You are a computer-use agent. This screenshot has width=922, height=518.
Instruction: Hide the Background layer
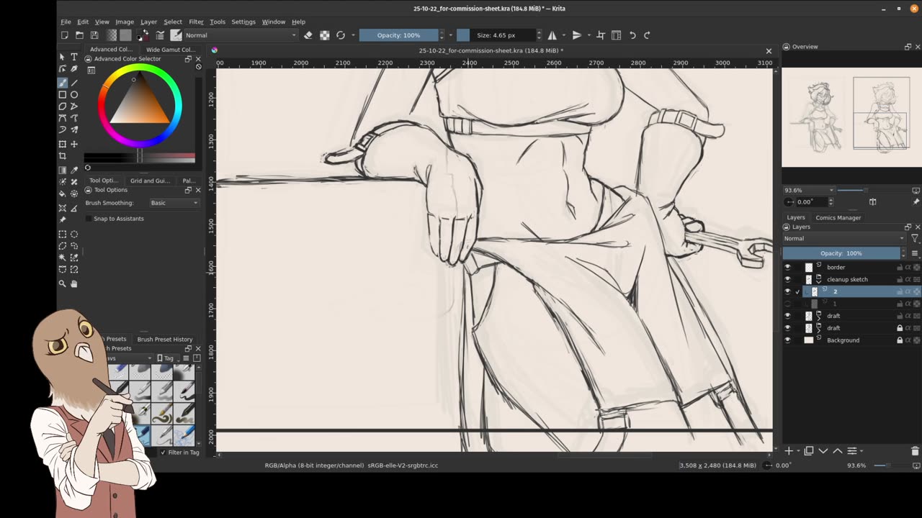coord(787,340)
